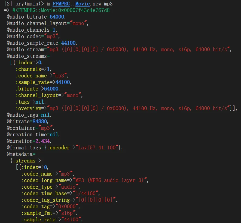Click the underlined FFMPEG link in prompt
Screen dimensions: 241x223
pos(61,4)
